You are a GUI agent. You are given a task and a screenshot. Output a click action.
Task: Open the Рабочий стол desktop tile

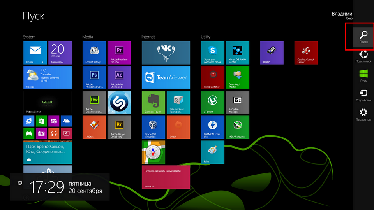(x=48, y=102)
